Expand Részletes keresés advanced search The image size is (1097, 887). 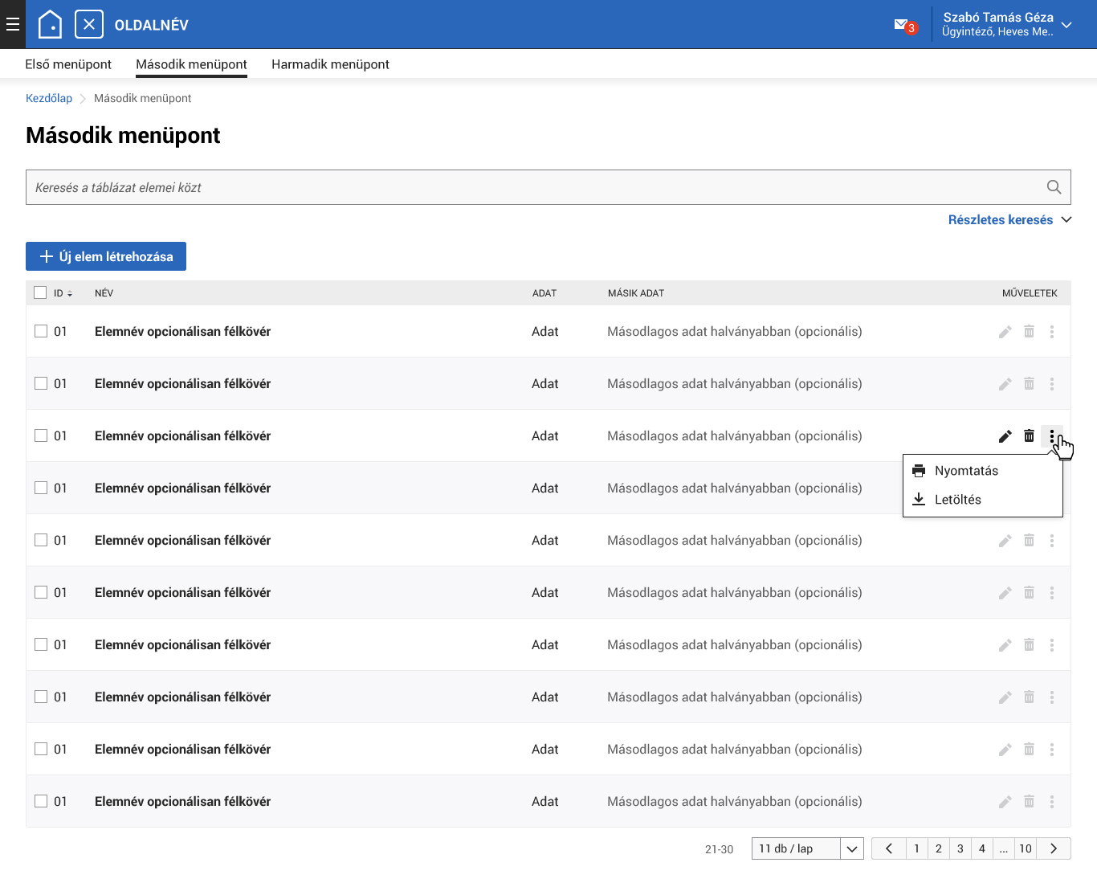[1009, 220]
